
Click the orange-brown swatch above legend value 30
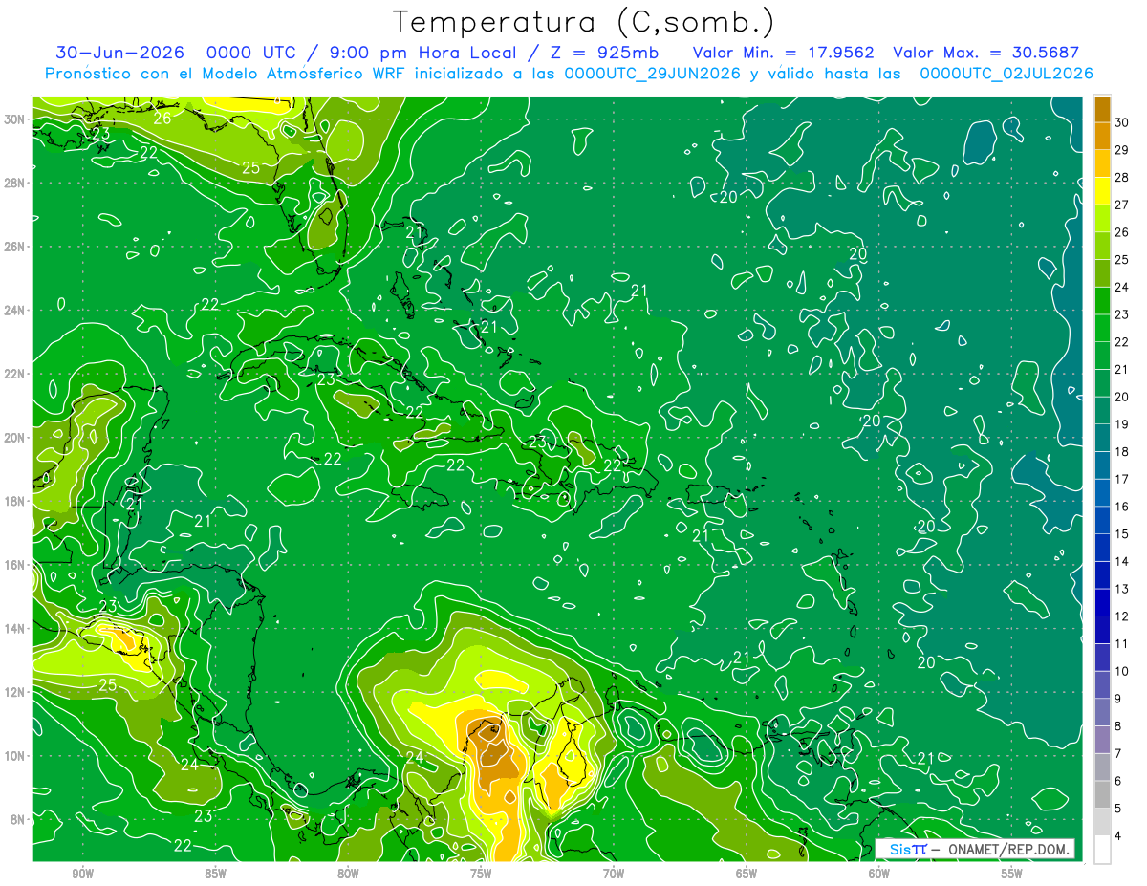[1102, 109]
